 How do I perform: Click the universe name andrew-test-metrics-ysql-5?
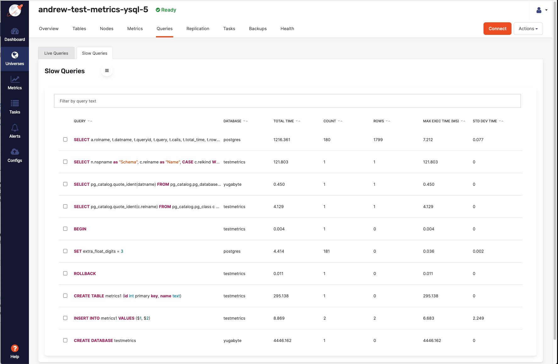click(93, 10)
